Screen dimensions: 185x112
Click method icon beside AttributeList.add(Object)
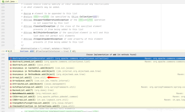click(11, 84)
